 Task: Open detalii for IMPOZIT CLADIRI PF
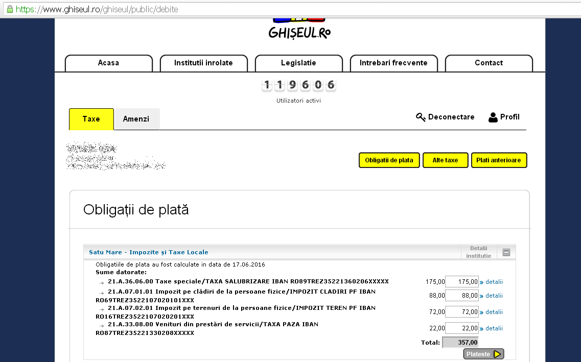click(x=494, y=296)
